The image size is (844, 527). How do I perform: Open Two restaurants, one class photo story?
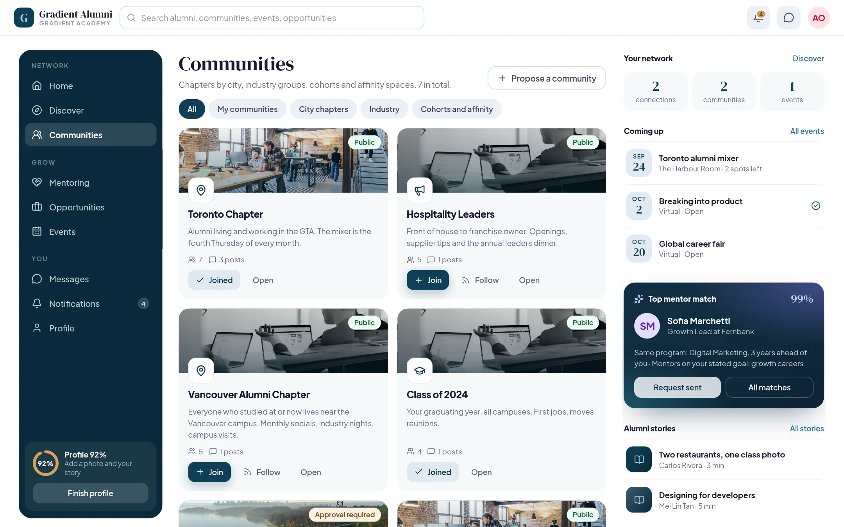point(724,459)
